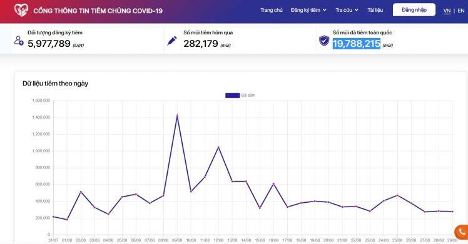
Task: Expand the 'Tra cứu' dropdown menu
Action: (347, 10)
